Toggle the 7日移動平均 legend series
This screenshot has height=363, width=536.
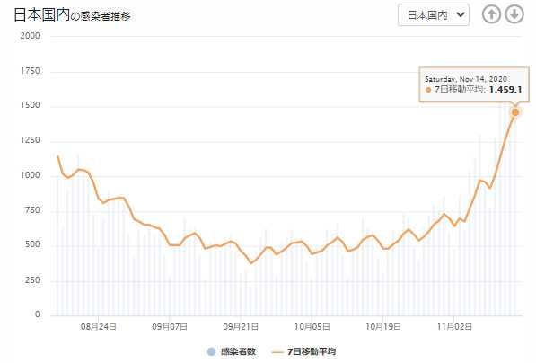[x=303, y=351]
